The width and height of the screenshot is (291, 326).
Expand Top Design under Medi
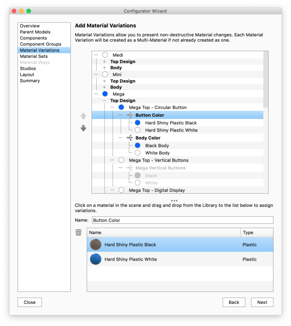[104, 61]
